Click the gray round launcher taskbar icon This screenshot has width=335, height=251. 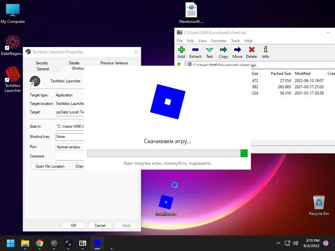(54, 243)
